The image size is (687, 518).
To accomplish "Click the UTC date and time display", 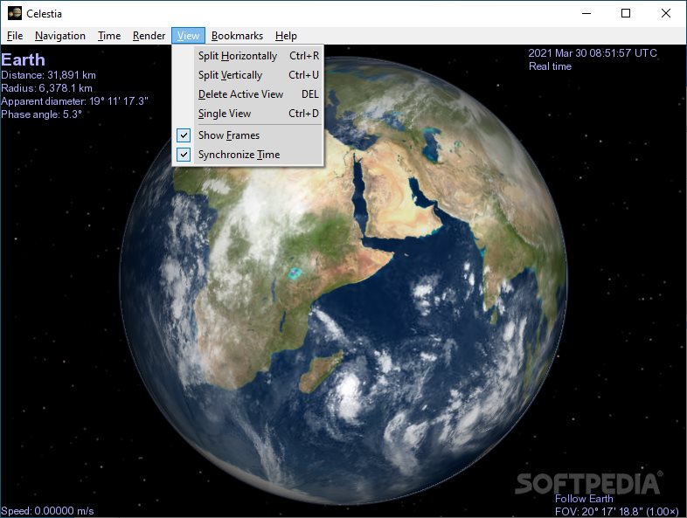I will point(593,53).
